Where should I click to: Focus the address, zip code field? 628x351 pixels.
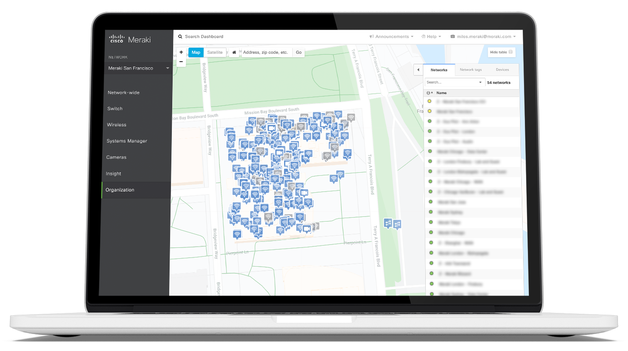[x=266, y=52]
